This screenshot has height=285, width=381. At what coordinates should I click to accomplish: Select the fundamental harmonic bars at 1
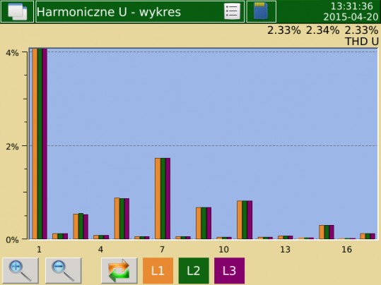coord(40,144)
